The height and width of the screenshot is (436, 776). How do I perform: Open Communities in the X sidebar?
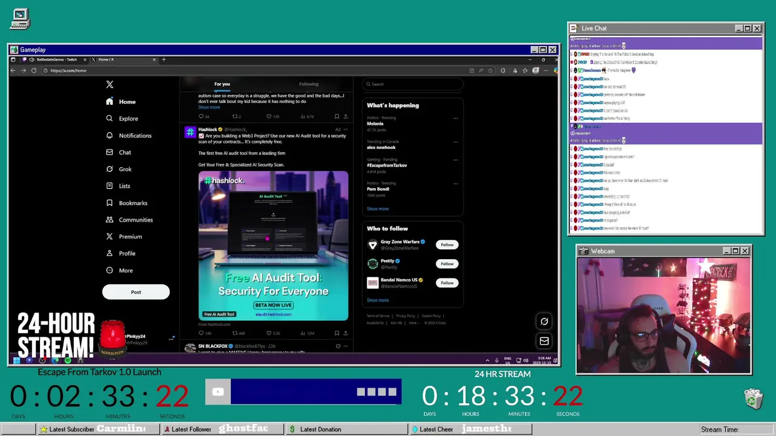pos(129,220)
